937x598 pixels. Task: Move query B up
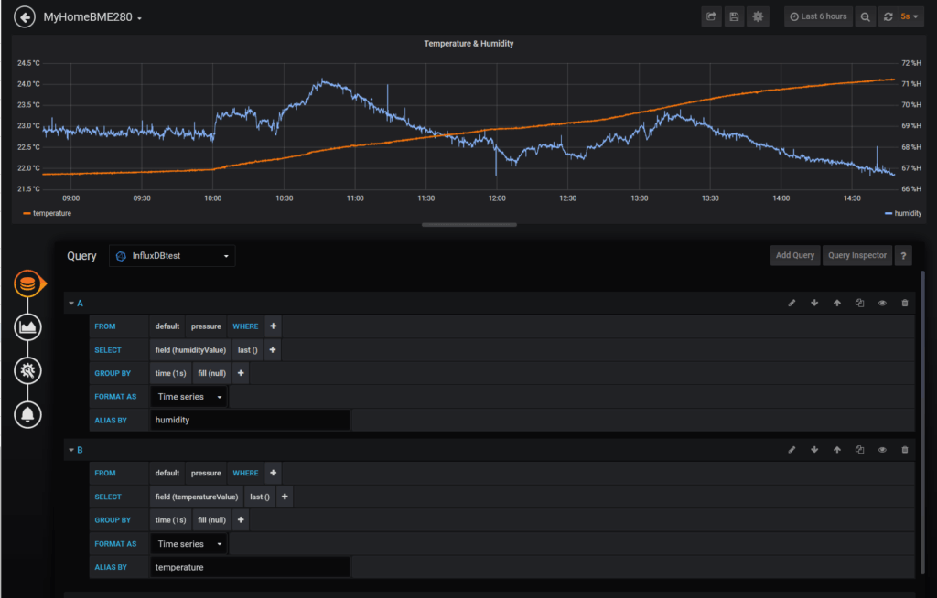837,450
